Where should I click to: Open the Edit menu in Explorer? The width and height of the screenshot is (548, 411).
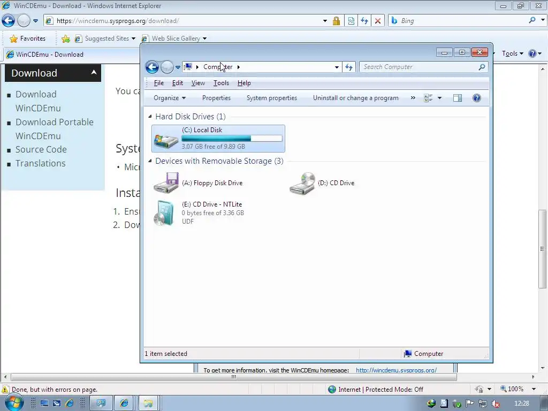coord(178,83)
